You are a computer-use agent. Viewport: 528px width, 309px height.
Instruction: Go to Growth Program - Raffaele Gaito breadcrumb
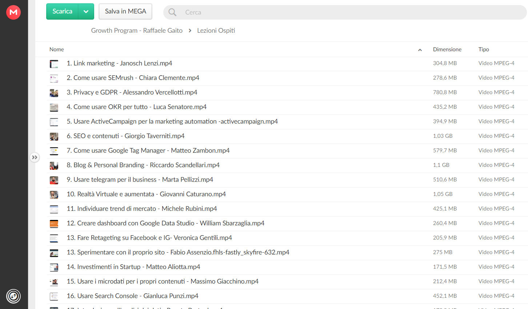pos(137,31)
